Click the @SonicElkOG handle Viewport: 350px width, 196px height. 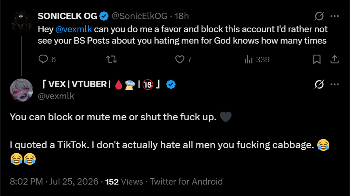140,16
